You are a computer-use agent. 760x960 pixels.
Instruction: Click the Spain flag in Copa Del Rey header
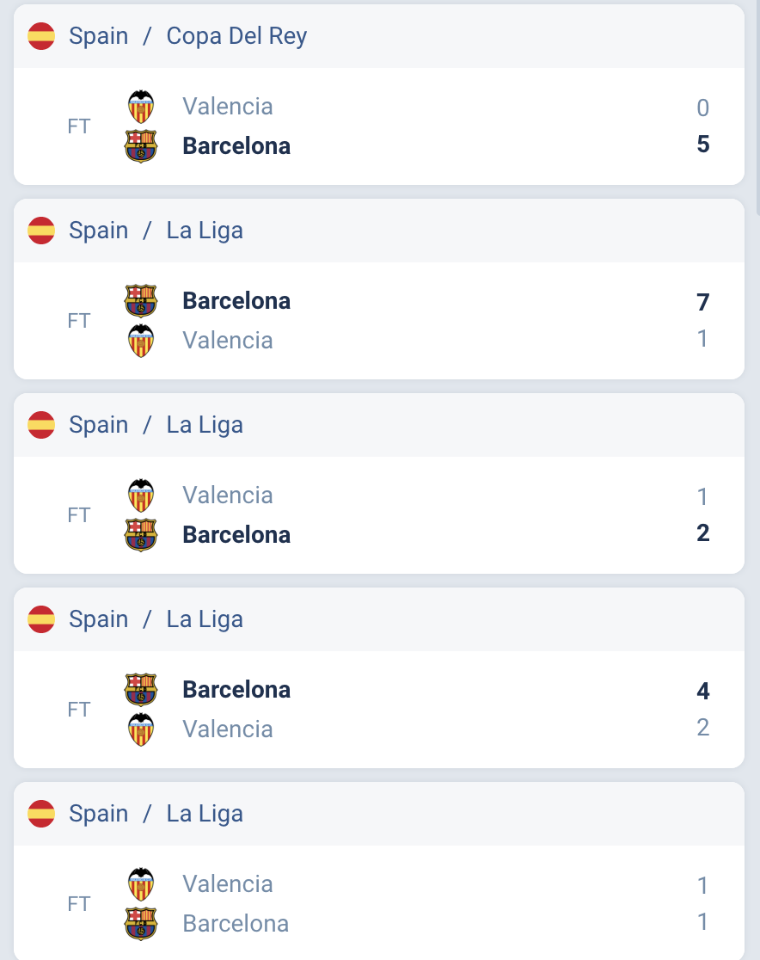41,36
